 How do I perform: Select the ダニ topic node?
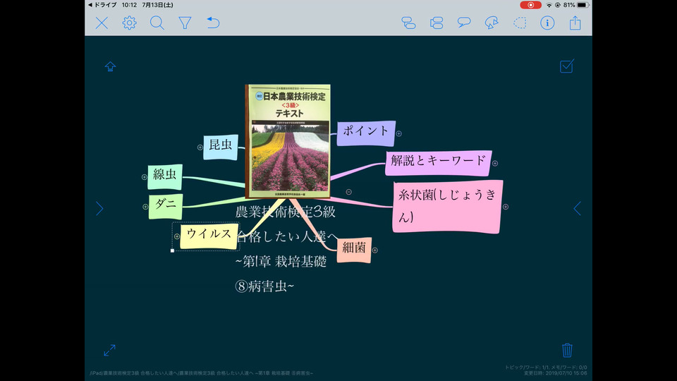[x=165, y=207]
